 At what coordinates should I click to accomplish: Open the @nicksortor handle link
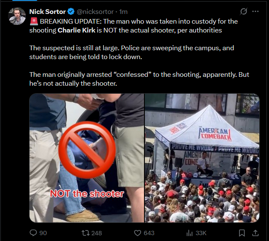point(95,12)
